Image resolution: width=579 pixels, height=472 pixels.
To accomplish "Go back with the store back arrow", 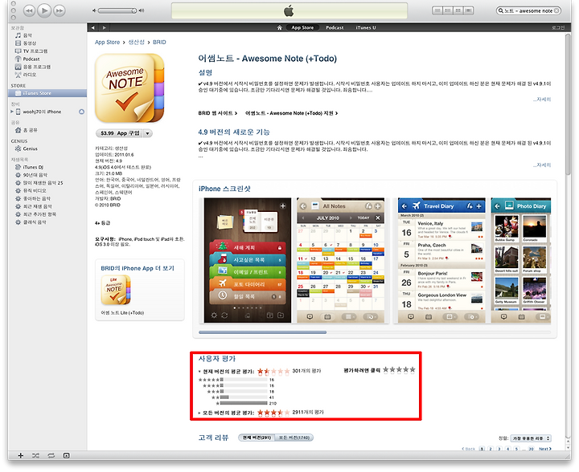I will point(93,27).
